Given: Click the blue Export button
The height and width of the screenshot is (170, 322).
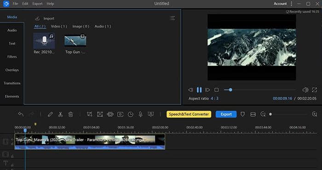Looking at the screenshot, I should [226, 114].
